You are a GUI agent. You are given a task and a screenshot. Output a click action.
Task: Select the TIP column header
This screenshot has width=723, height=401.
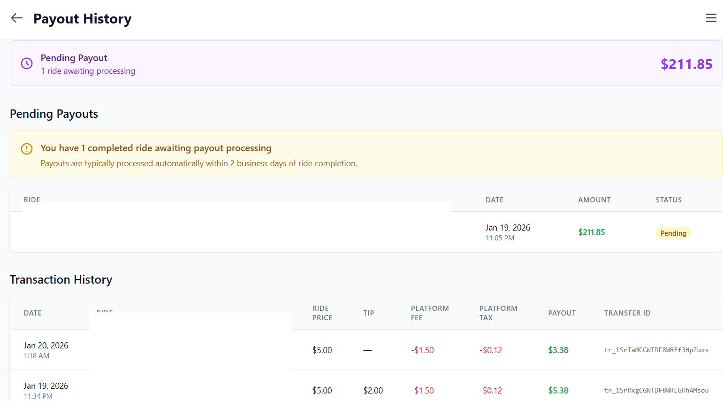(x=368, y=313)
